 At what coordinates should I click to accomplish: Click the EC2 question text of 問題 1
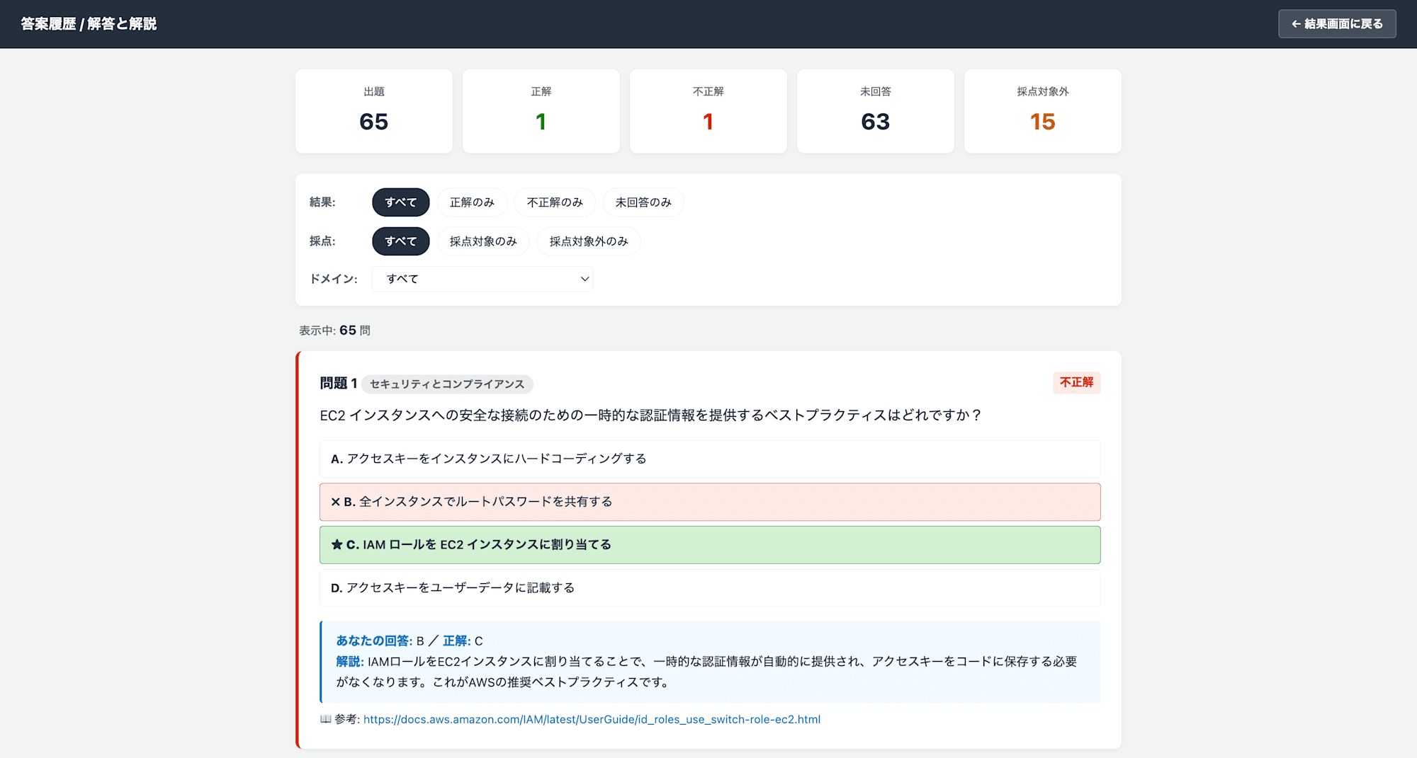coord(651,415)
